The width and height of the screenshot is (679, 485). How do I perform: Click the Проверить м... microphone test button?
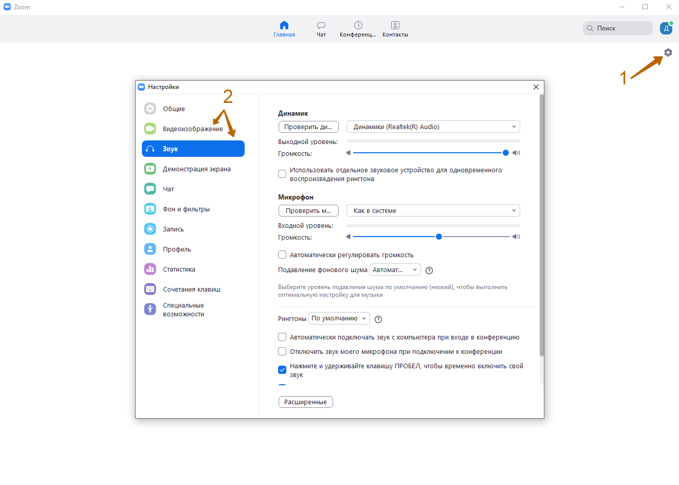[308, 210]
